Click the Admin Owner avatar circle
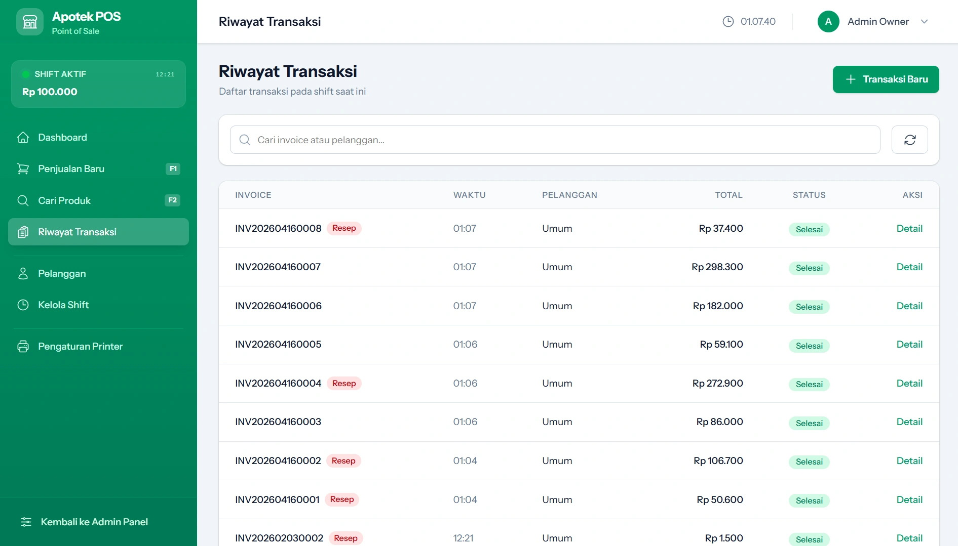 coord(828,21)
